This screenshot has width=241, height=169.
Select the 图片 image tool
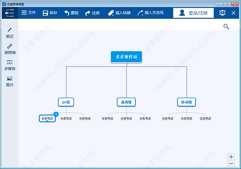pyautogui.click(x=10, y=82)
